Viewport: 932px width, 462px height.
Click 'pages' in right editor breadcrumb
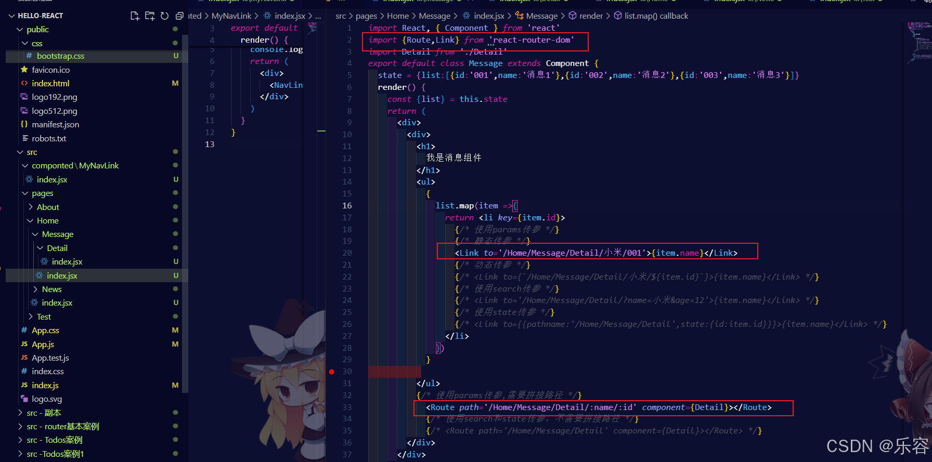coord(366,16)
